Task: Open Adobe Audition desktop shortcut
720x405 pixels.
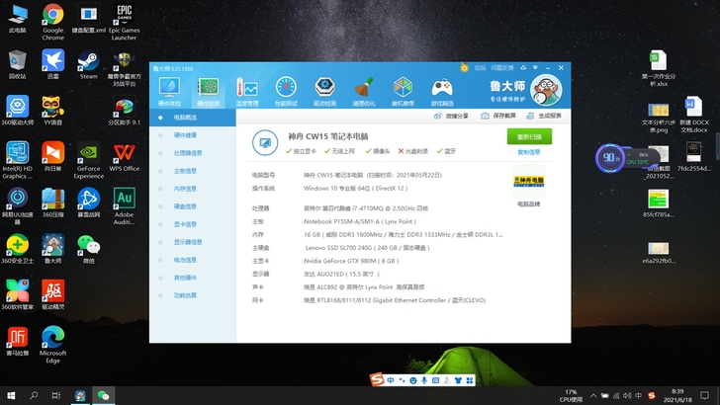Action: click(124, 205)
